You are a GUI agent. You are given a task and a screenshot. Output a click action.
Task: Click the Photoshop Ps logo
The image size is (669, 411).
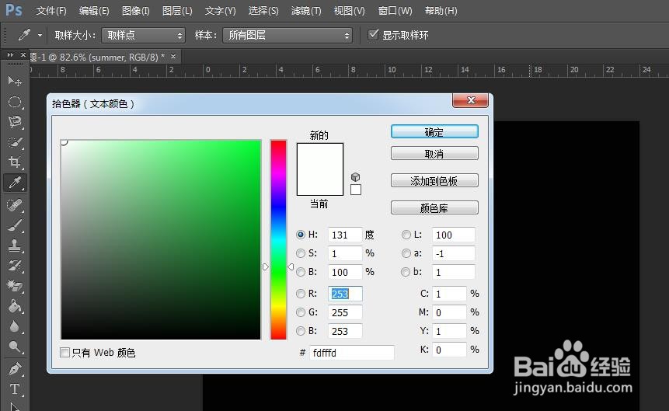(x=14, y=10)
